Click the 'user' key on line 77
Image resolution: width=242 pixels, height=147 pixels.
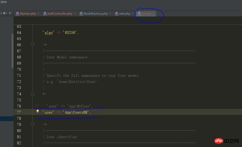coord(48,112)
